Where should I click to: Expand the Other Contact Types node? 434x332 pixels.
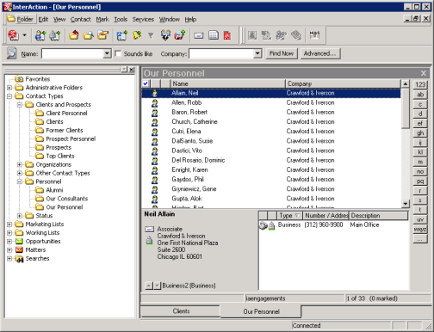[x=20, y=173]
